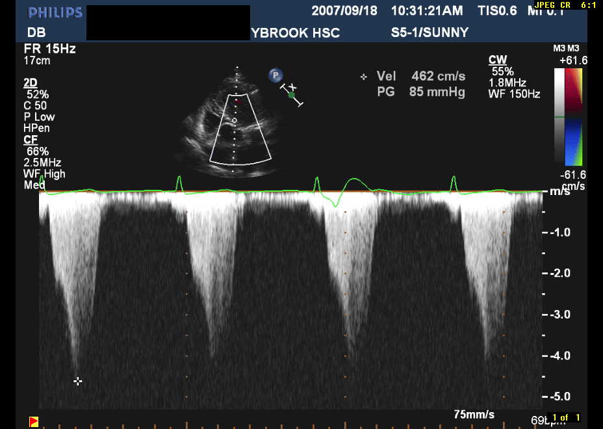The width and height of the screenshot is (603, 429).
Task: Click the PG 85 mmHg measurement value
Action: tap(437, 92)
